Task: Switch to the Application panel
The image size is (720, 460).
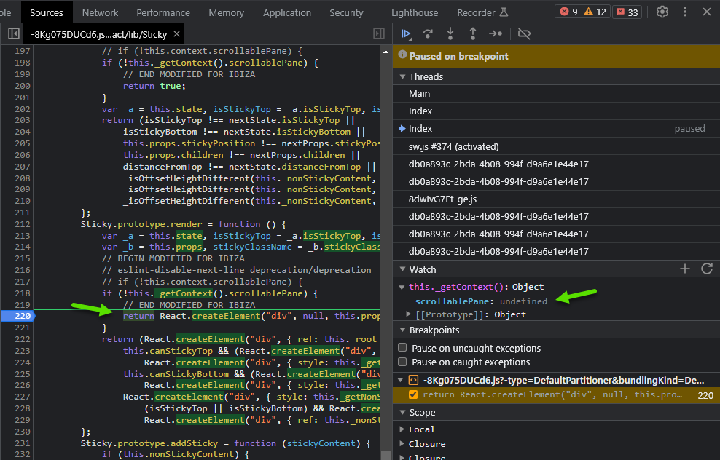Action: tap(287, 12)
